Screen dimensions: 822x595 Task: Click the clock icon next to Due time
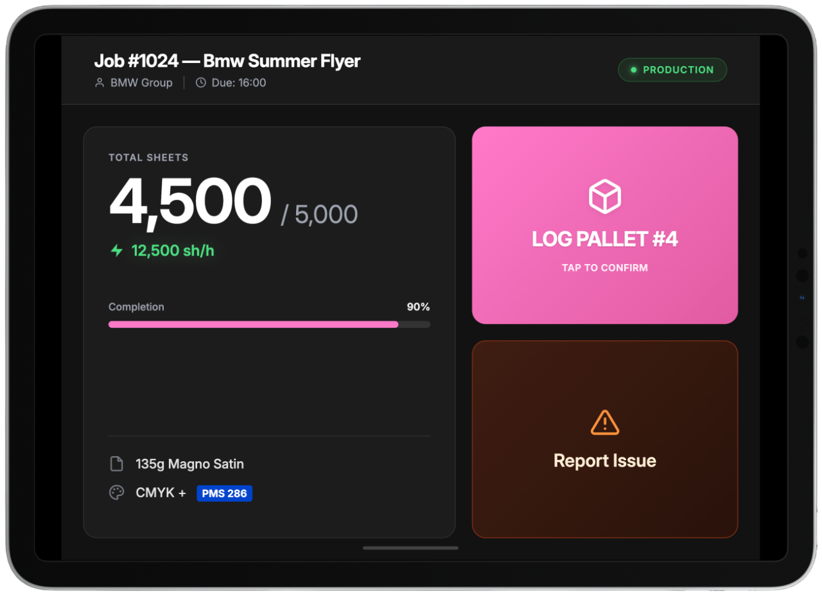[x=201, y=83]
